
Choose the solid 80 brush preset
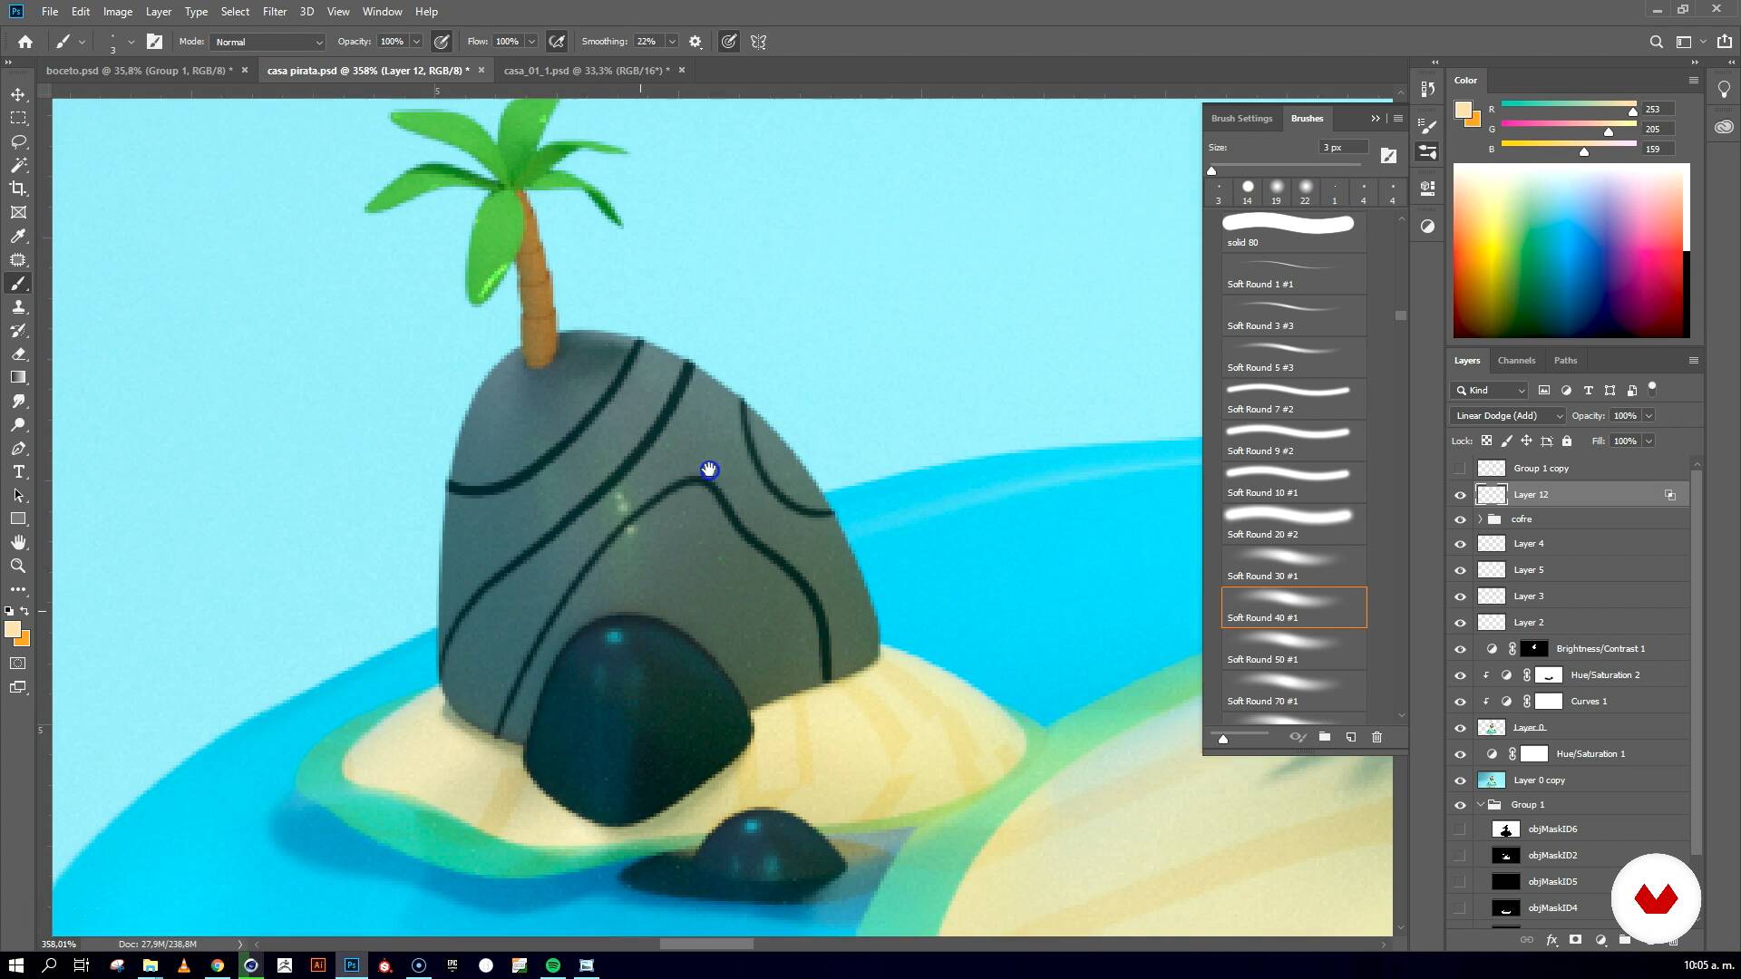click(1294, 232)
